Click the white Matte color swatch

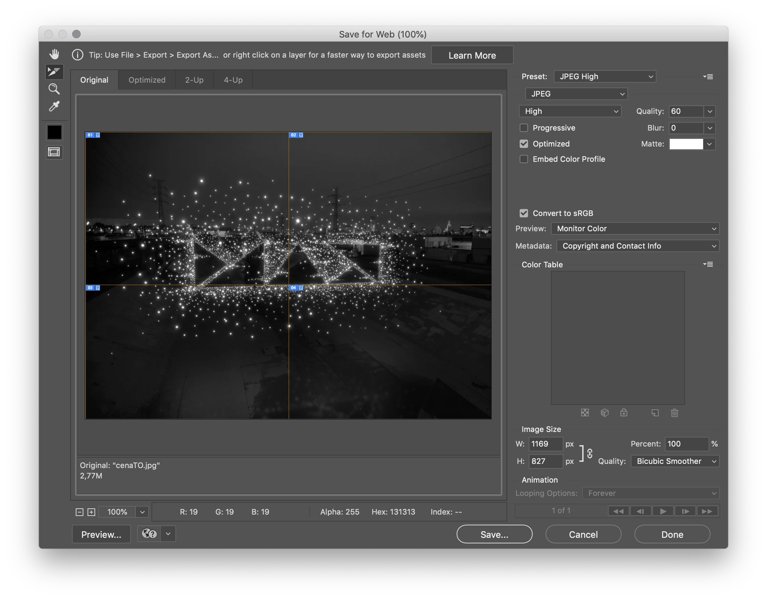pyautogui.click(x=686, y=144)
